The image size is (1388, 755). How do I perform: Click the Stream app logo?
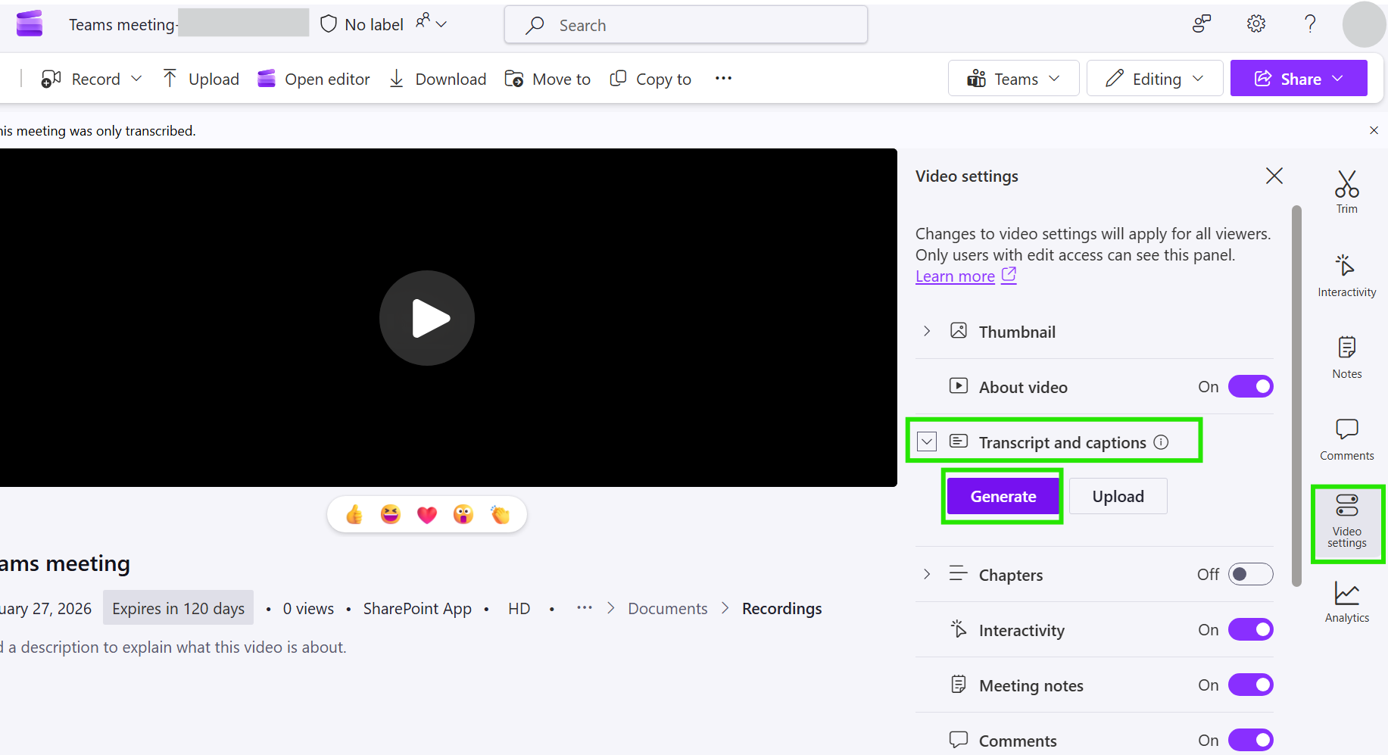[30, 24]
